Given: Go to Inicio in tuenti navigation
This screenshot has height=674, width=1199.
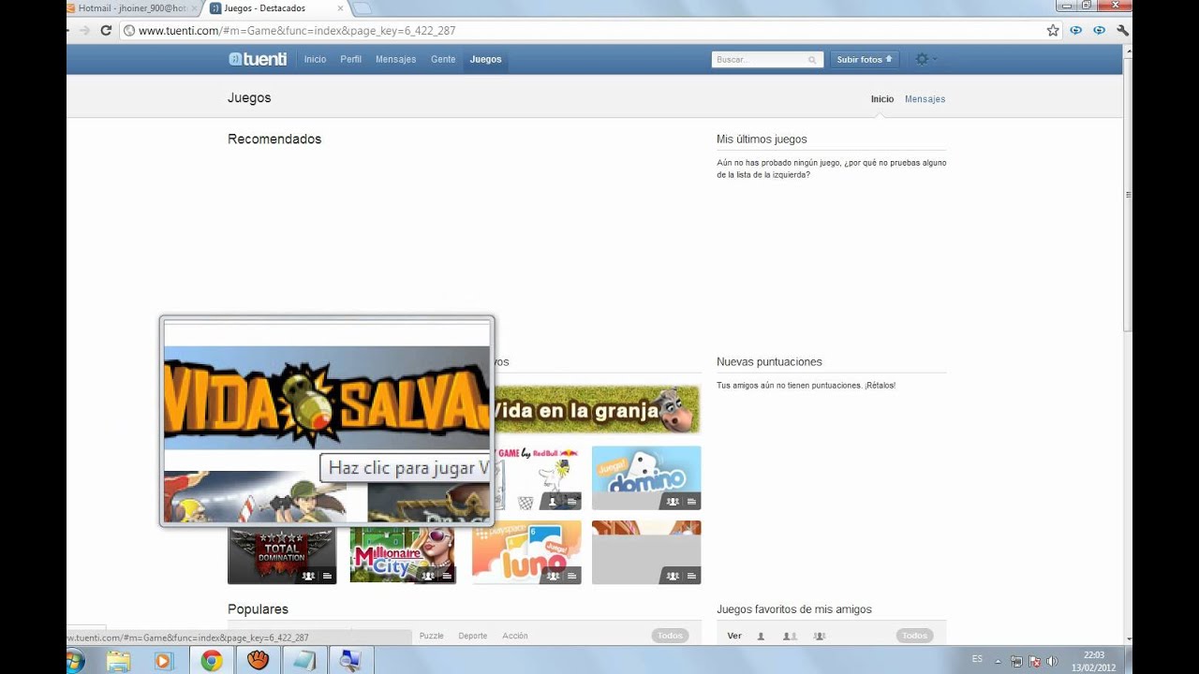Looking at the screenshot, I should [315, 59].
